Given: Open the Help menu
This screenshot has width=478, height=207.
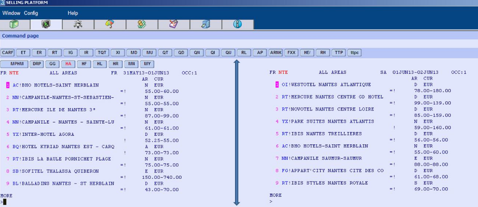Looking at the screenshot, I should [73, 13].
